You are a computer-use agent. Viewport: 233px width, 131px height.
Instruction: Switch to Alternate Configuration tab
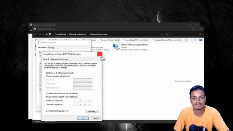click(59, 59)
